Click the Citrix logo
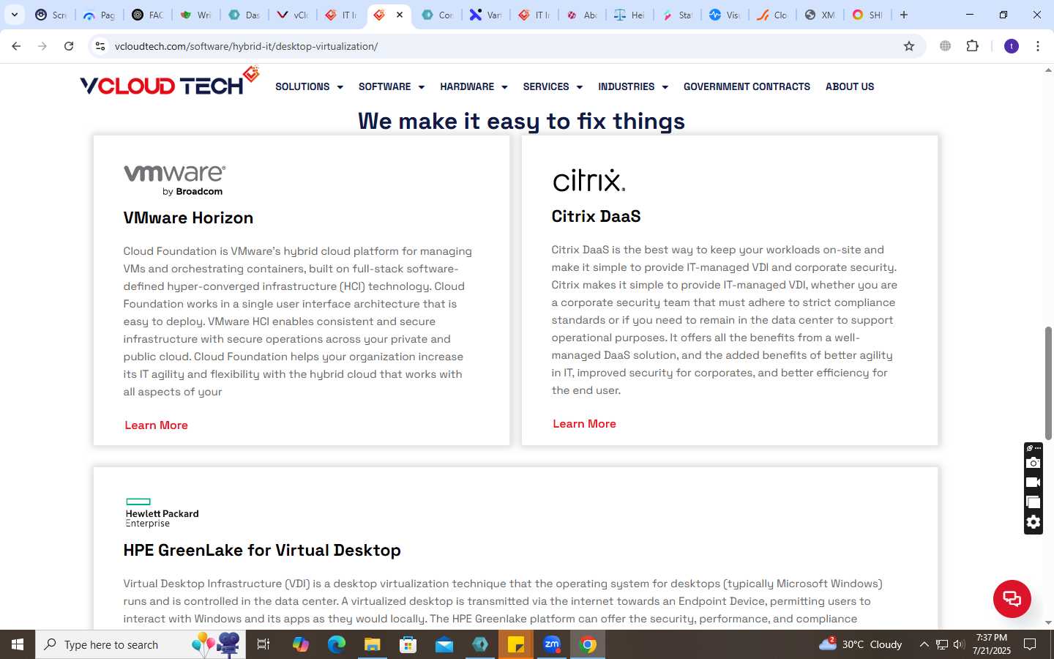Screen dimensions: 1054x659 [589, 180]
